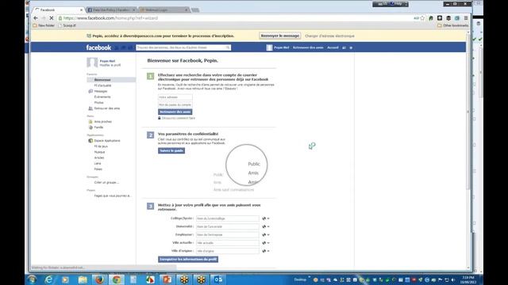Click the Windows Start button

(x=32, y=279)
